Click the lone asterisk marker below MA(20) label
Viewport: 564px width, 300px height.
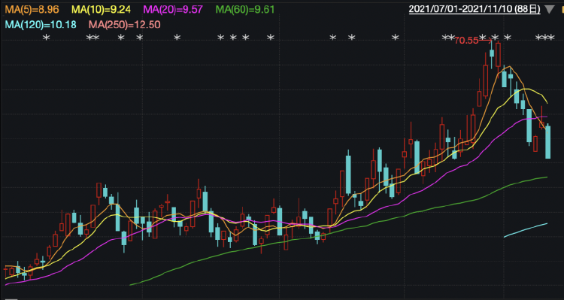177,38
